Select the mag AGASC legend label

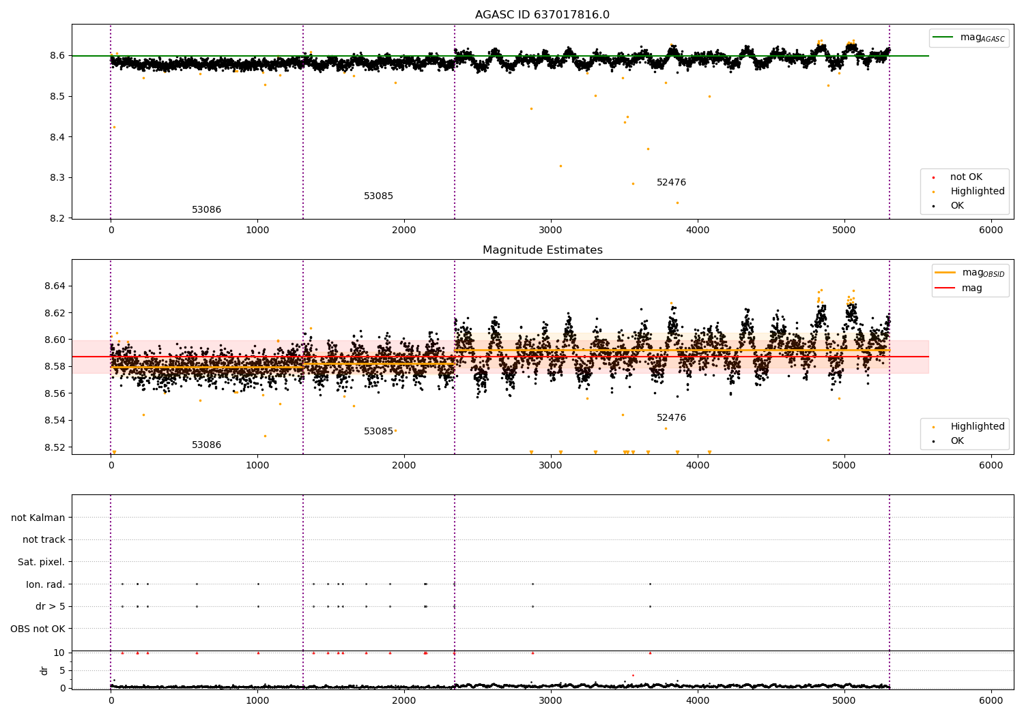pos(982,38)
